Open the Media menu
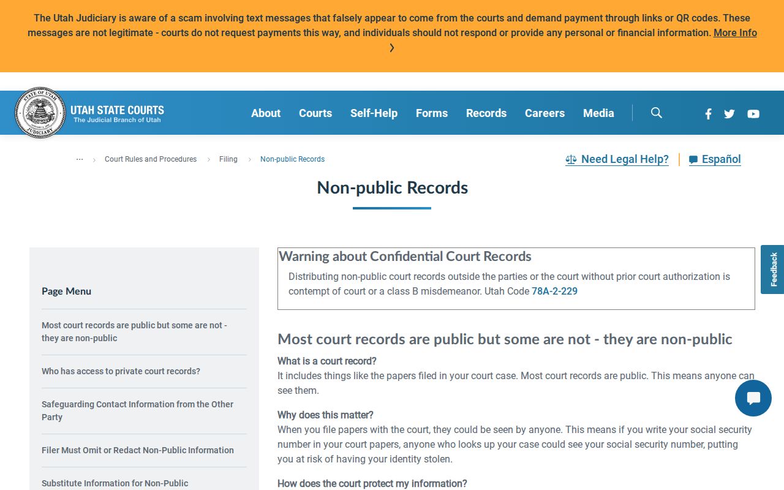Image resolution: width=784 pixels, height=490 pixels. pyautogui.click(x=598, y=113)
